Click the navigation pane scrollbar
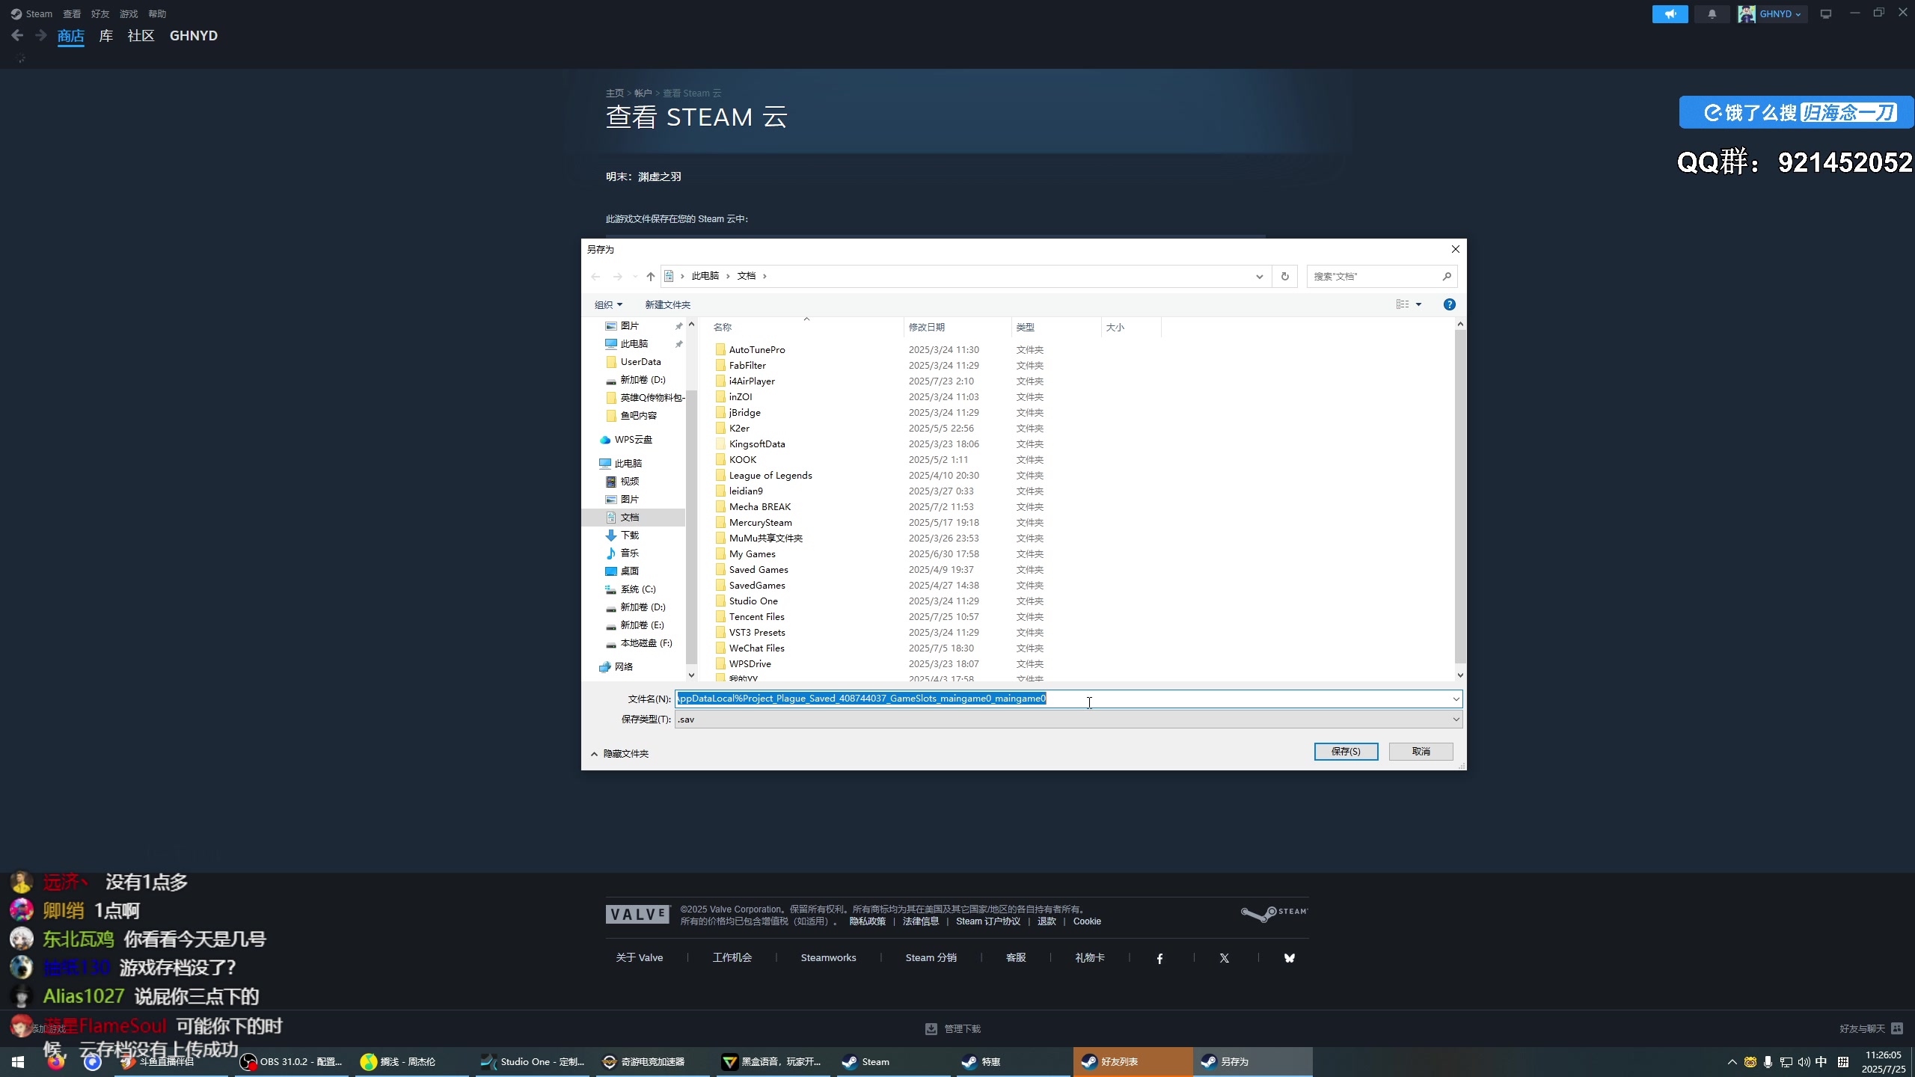Image resolution: width=1915 pixels, height=1077 pixels. click(x=691, y=527)
